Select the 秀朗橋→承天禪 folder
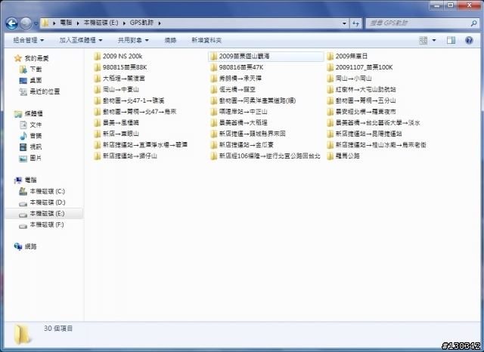Screen dimensions: 484x352 [x=236, y=79]
